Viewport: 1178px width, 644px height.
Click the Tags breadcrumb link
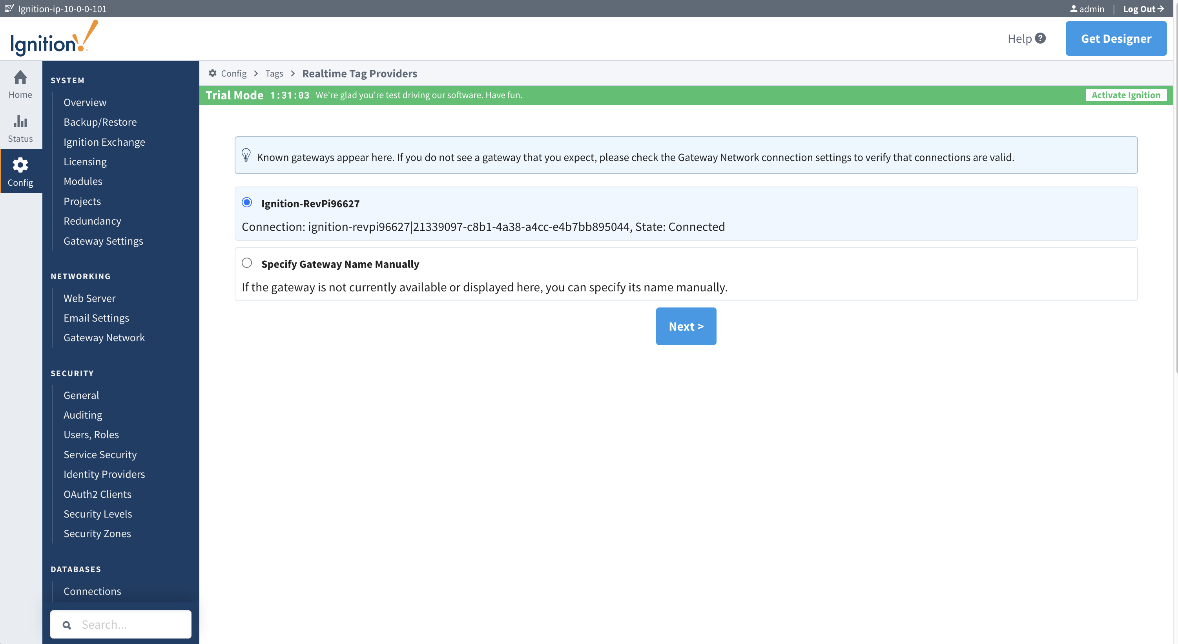(274, 74)
